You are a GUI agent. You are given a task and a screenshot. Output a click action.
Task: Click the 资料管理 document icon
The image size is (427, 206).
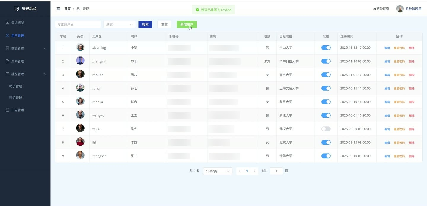pyautogui.click(x=7, y=61)
